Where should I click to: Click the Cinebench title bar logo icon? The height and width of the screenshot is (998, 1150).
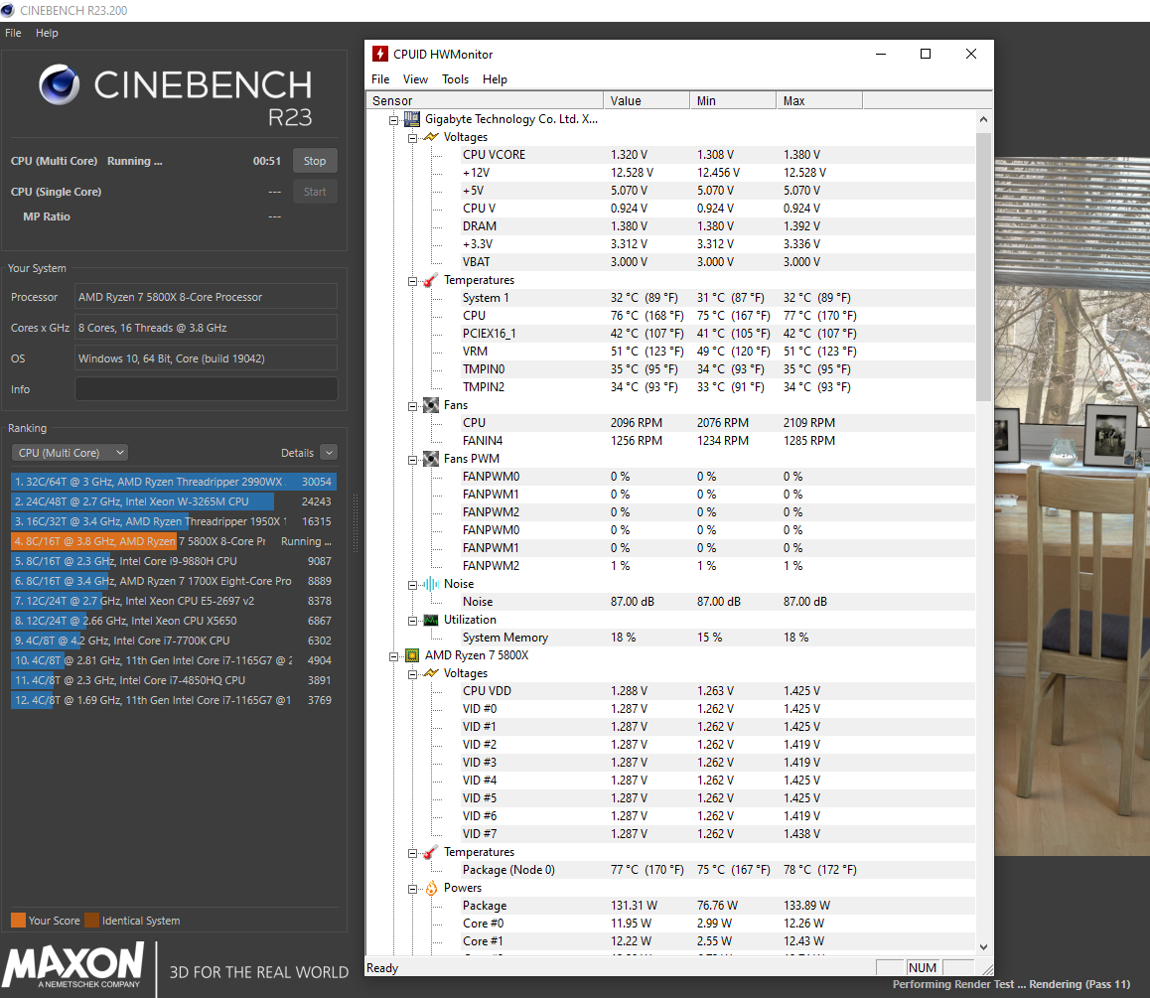click(x=8, y=10)
